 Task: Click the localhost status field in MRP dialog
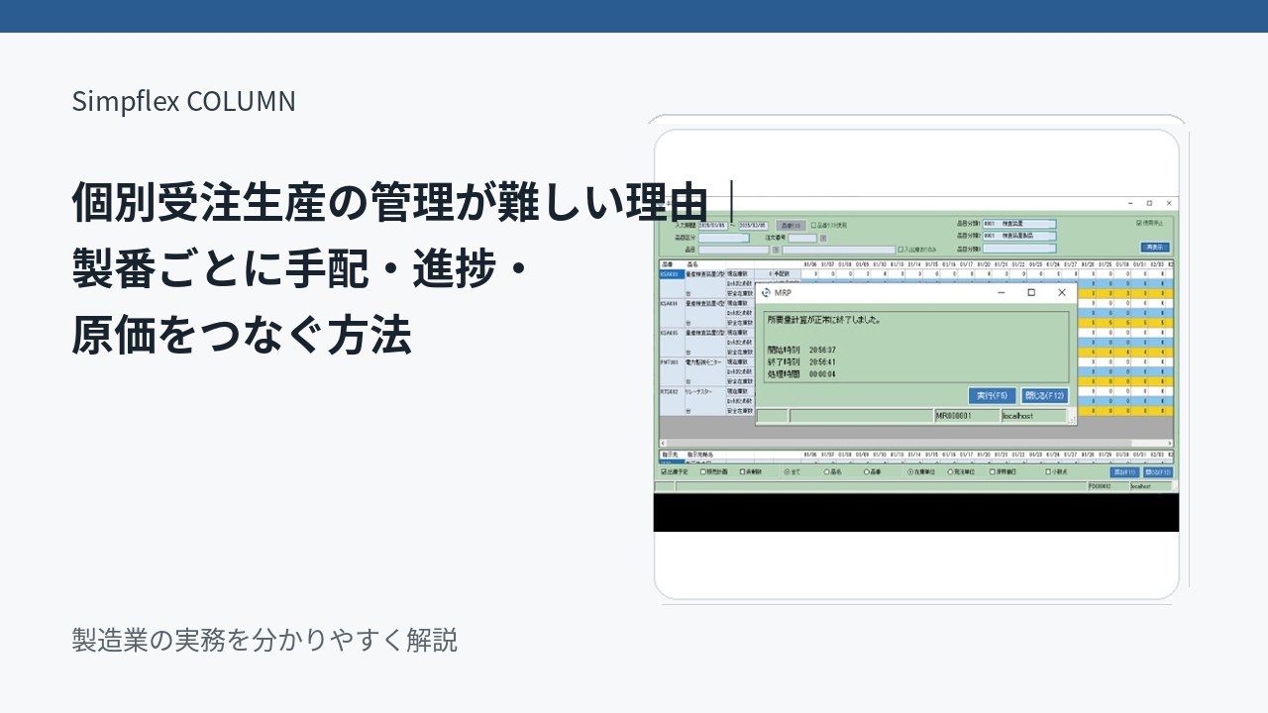1033,416
